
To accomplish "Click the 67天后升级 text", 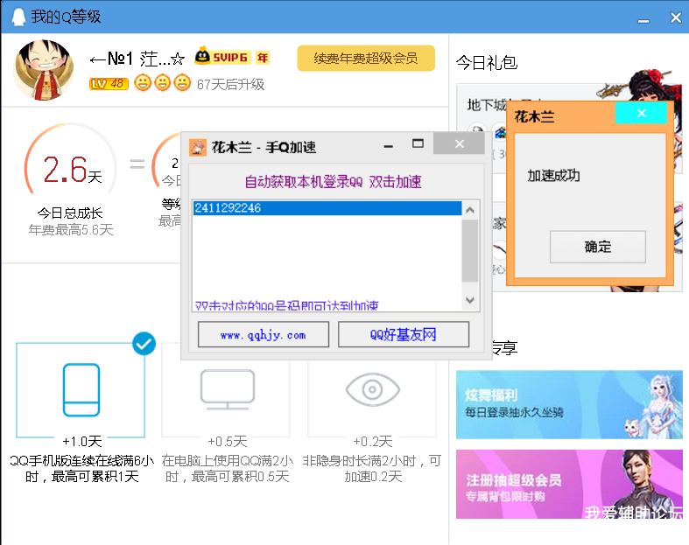I will tap(231, 84).
